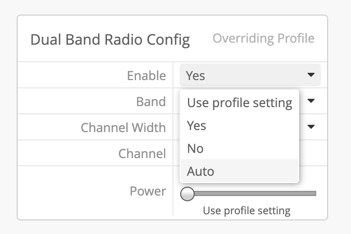Click the Channel row label

coord(142,153)
